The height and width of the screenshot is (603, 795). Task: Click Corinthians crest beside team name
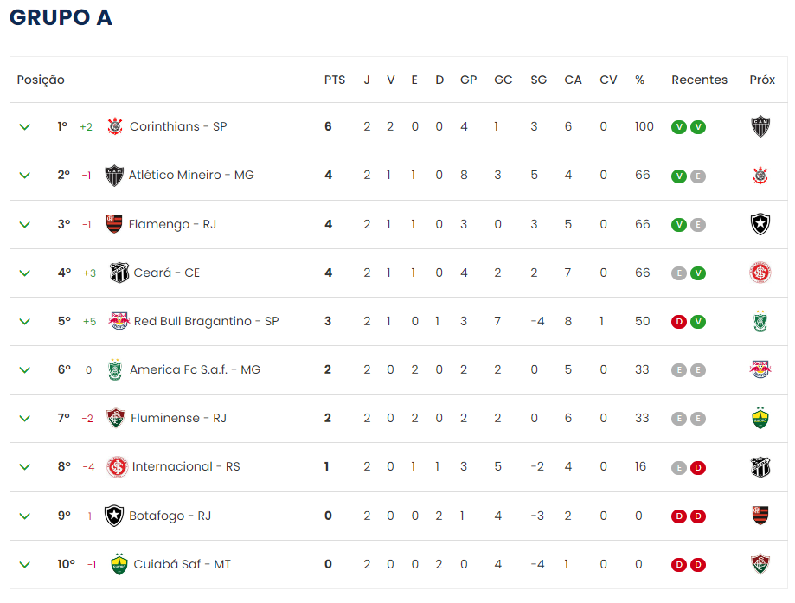(115, 126)
